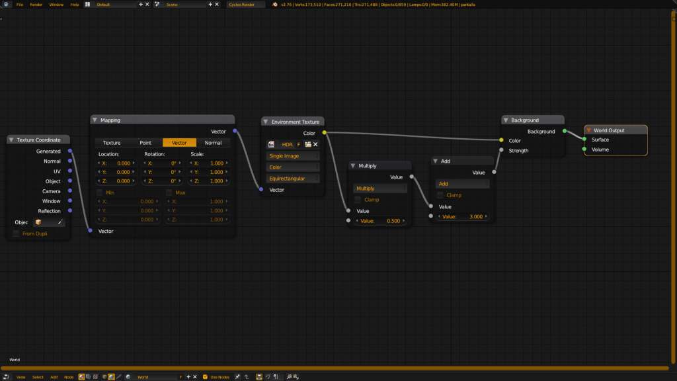Enable Clamp in the Multiply node
This screenshot has height=381, width=677.
point(358,200)
